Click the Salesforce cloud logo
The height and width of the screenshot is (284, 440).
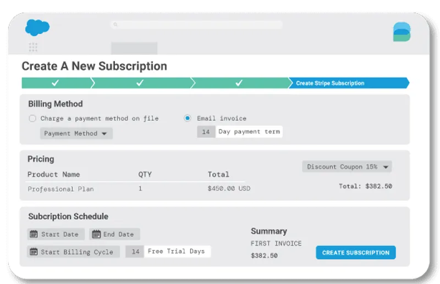pyautogui.click(x=37, y=27)
